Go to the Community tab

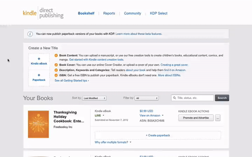point(133,13)
